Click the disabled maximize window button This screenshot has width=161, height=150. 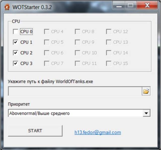pos(131,5)
